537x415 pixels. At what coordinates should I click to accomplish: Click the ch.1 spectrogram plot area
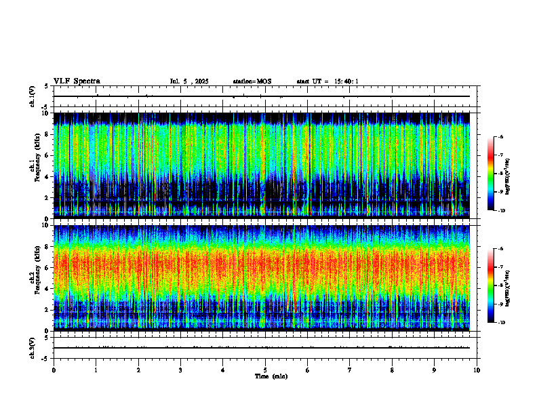[x=262, y=165]
